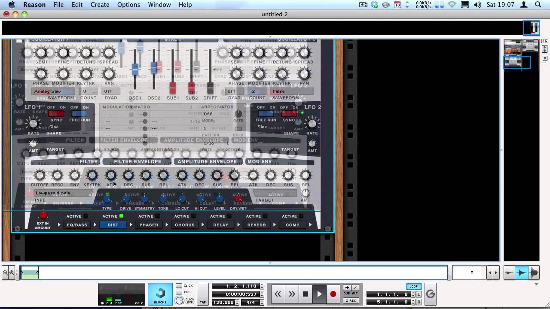Click the arrow between PHASER and CHORUS

[167, 225]
